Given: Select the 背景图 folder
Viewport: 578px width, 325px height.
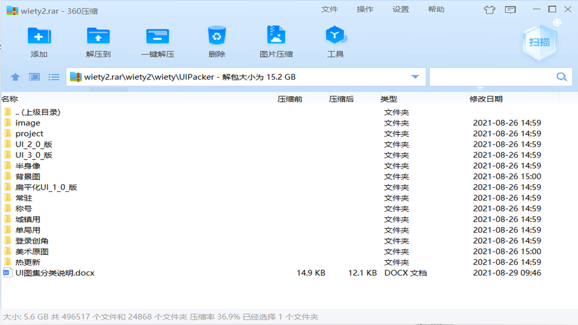Looking at the screenshot, I should point(289,176).
